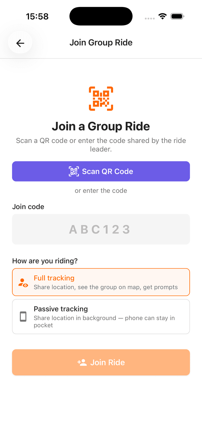This screenshot has height=440, width=202.
Task: Click the 15:58 clock display
Action: tap(37, 16)
